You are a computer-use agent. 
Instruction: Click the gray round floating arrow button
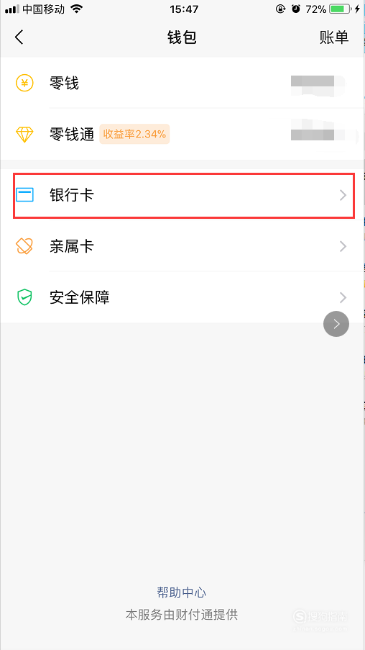tap(336, 324)
